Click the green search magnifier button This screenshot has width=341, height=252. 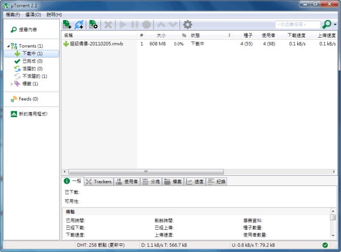coord(327,24)
